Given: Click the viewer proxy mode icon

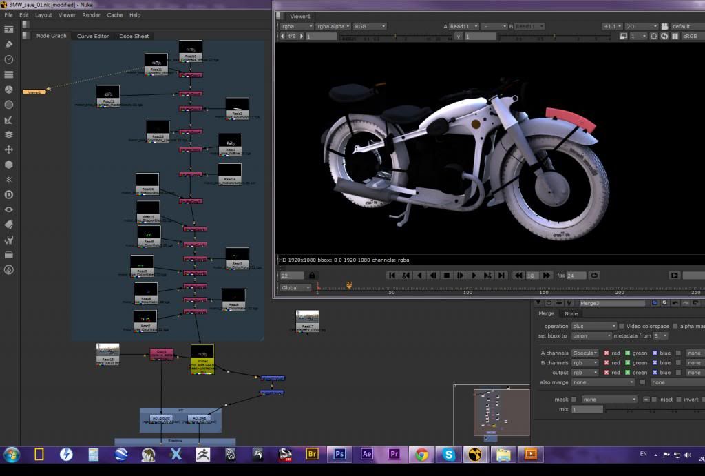Looking at the screenshot, I should point(623,36).
